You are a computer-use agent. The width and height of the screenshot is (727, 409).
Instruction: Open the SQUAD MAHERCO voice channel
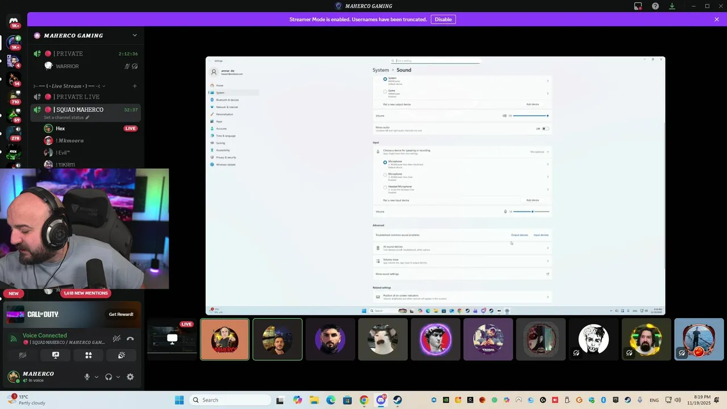click(86, 110)
